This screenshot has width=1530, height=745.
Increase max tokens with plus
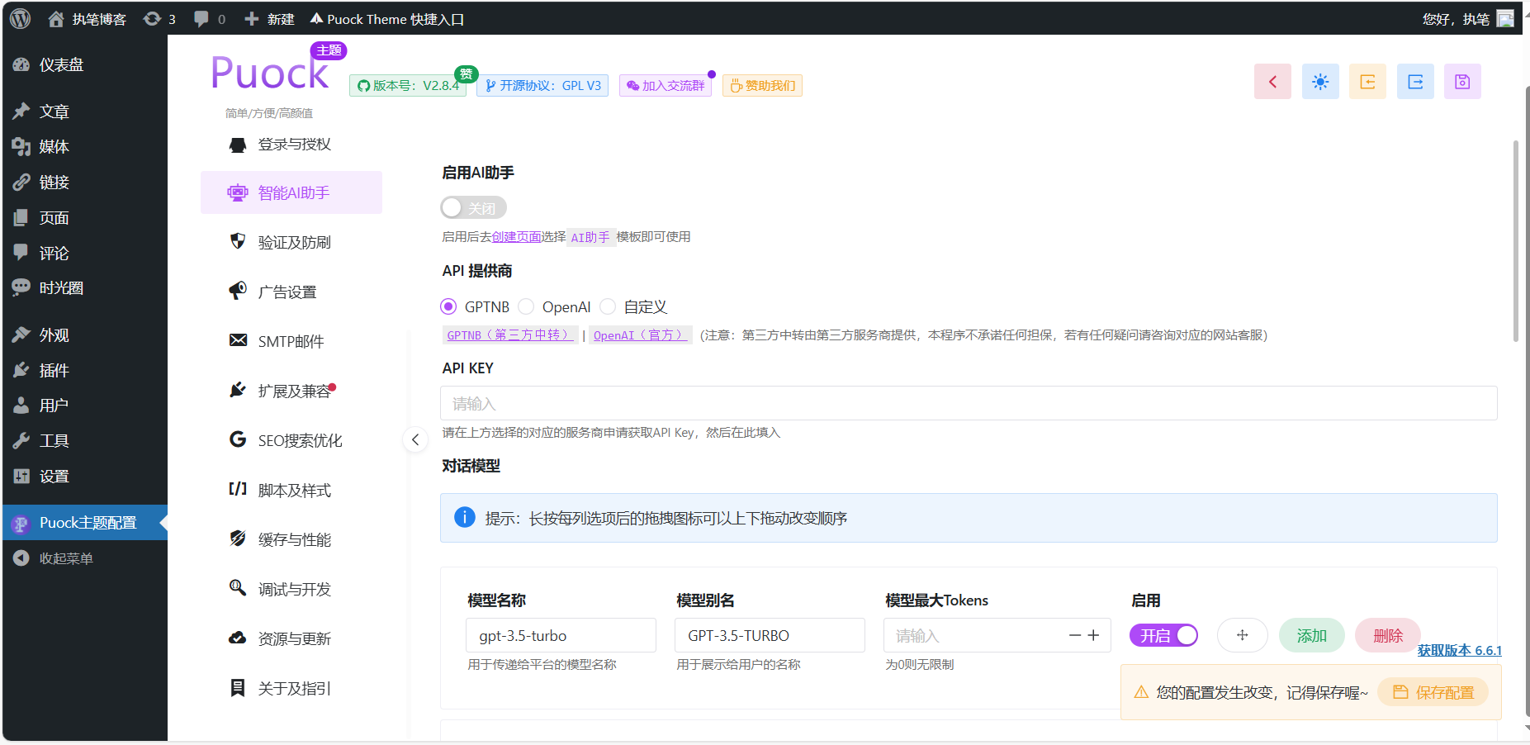click(1093, 635)
